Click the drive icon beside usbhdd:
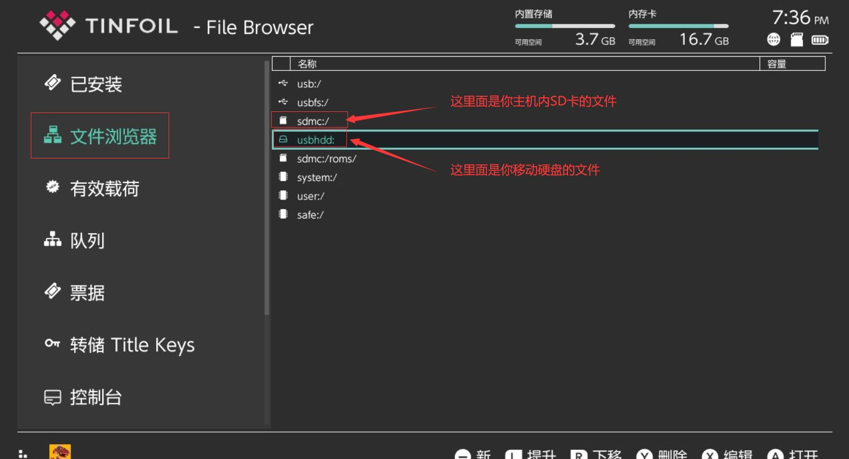Screen dimensions: 849x459 (x=283, y=139)
